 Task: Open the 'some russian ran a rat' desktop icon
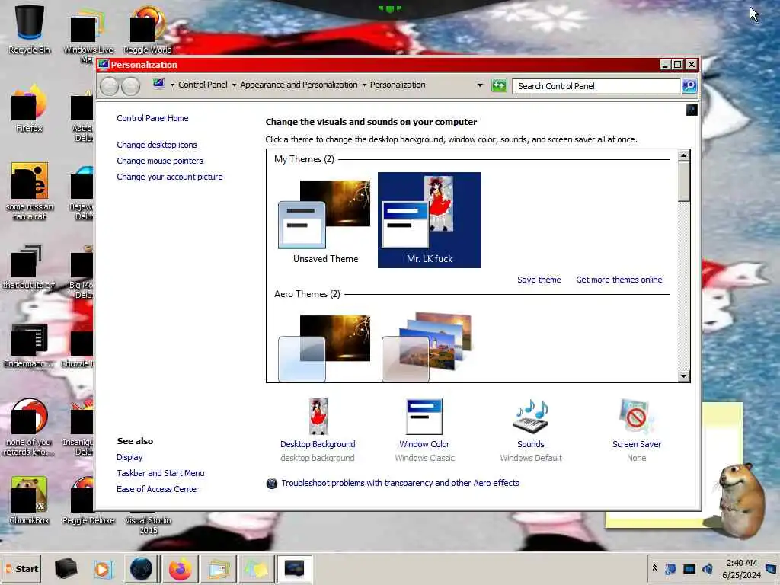pyautogui.click(x=30, y=191)
